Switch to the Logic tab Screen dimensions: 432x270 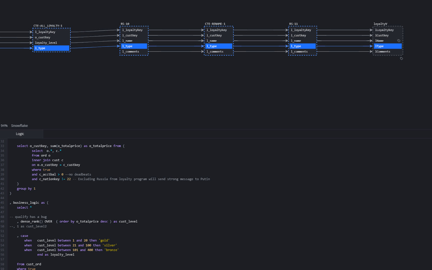(20, 134)
